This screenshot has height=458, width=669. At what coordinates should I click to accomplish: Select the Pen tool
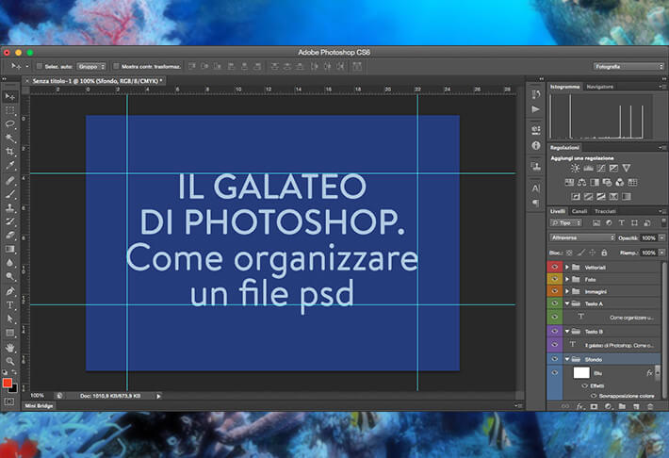10,291
